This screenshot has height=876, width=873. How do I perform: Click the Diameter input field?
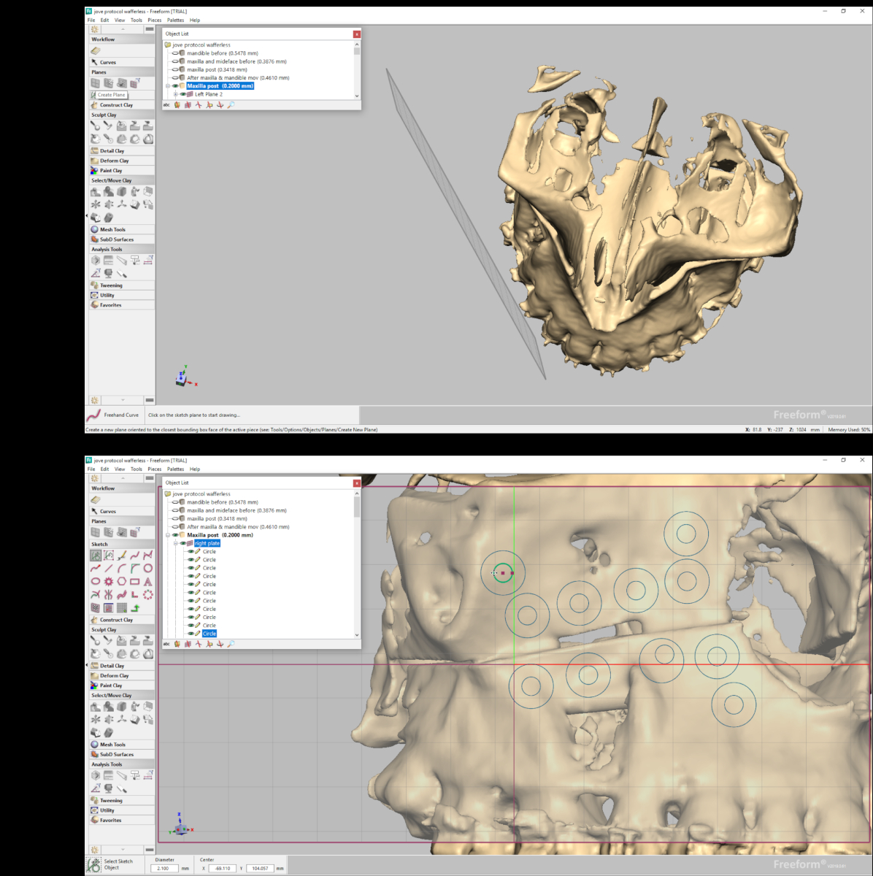[x=164, y=868]
